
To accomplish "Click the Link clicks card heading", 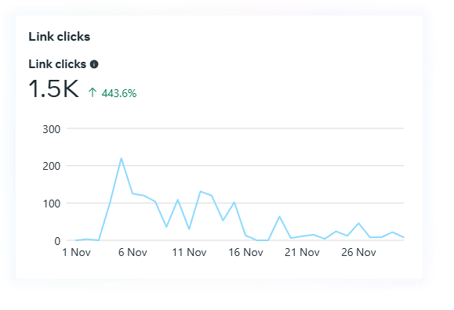I will pyautogui.click(x=60, y=37).
